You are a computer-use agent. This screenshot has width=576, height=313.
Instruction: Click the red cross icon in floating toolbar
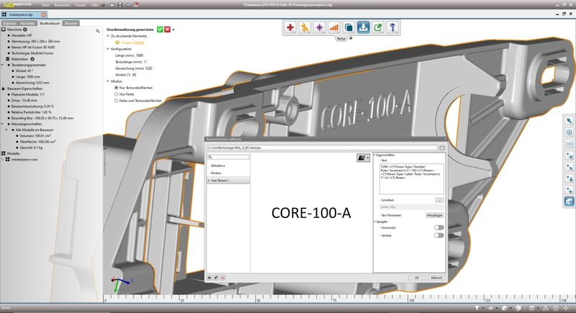coord(290,27)
